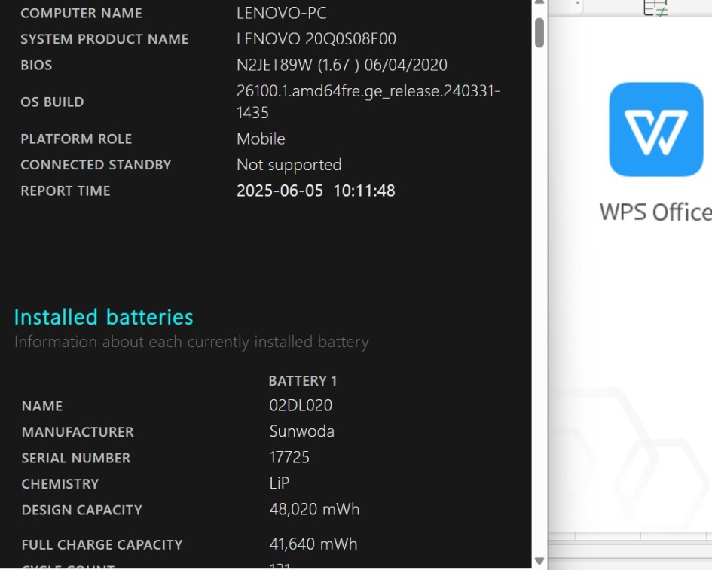
Task: Click connected standby value 'Not supported'
Action: [x=289, y=165]
